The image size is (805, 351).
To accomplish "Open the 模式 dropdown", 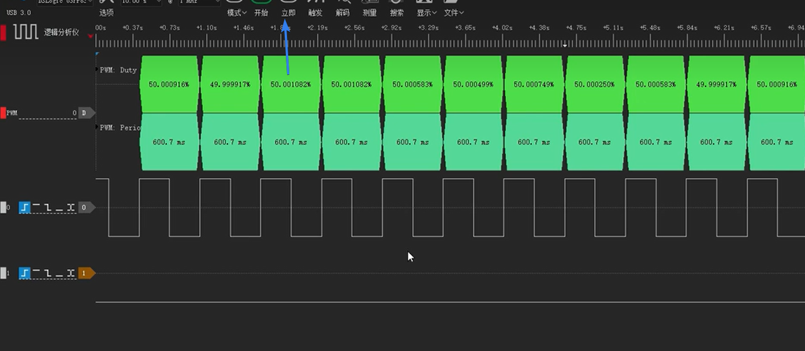I will pyautogui.click(x=236, y=13).
